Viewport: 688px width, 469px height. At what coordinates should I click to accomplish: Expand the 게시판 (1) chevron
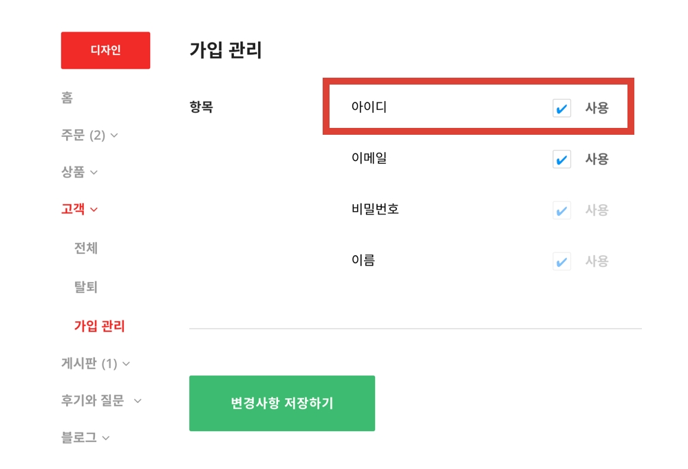(126, 364)
